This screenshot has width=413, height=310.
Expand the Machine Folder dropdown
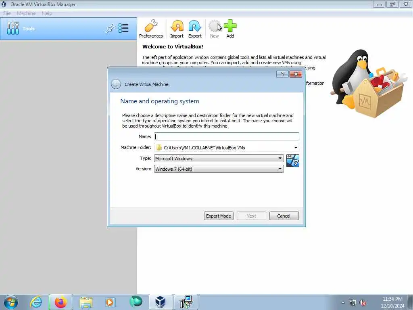[296, 148]
